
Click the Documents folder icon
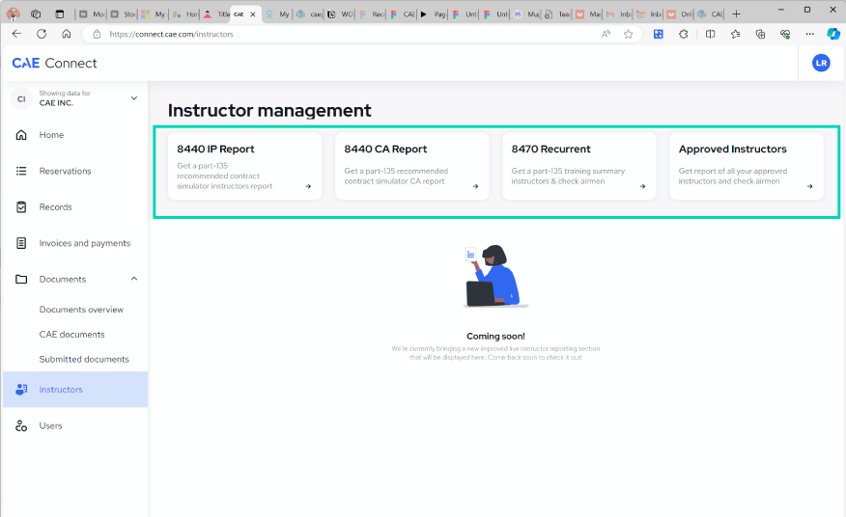(21, 280)
